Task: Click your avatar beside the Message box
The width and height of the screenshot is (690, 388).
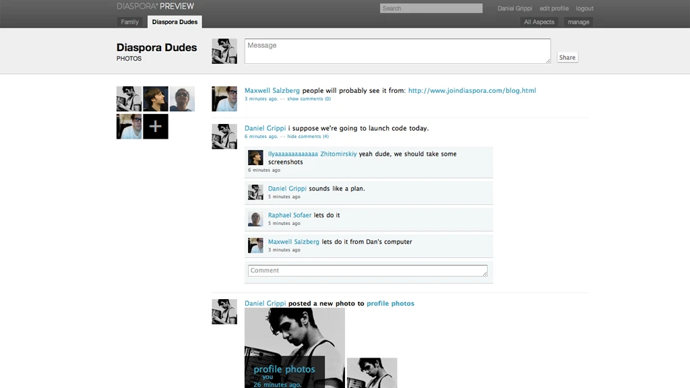Action: tap(224, 51)
